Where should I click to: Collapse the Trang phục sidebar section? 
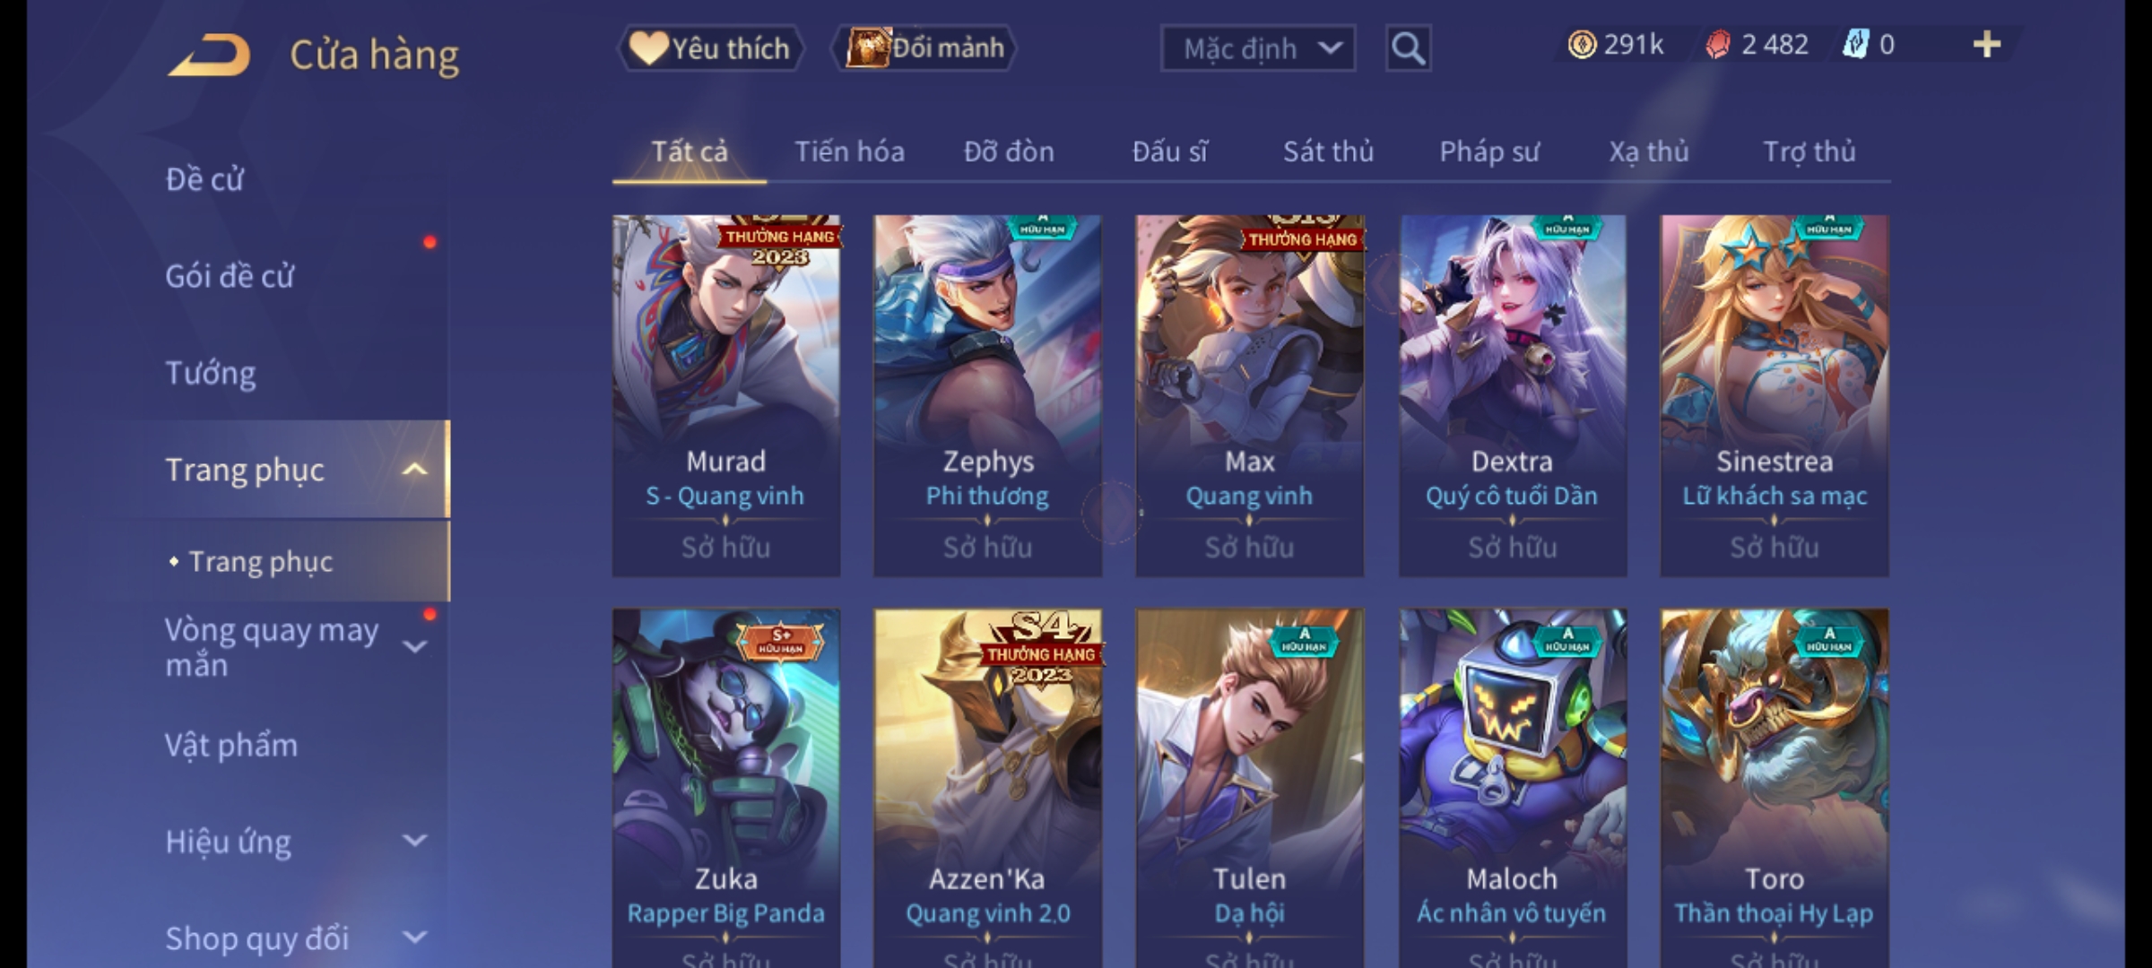414,470
